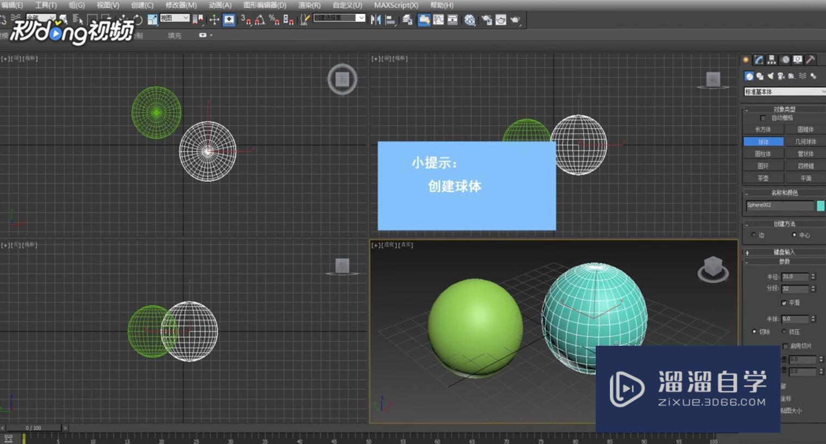Click the Select Object arrow tool
The height and width of the screenshot is (444, 826).
tap(64, 19)
